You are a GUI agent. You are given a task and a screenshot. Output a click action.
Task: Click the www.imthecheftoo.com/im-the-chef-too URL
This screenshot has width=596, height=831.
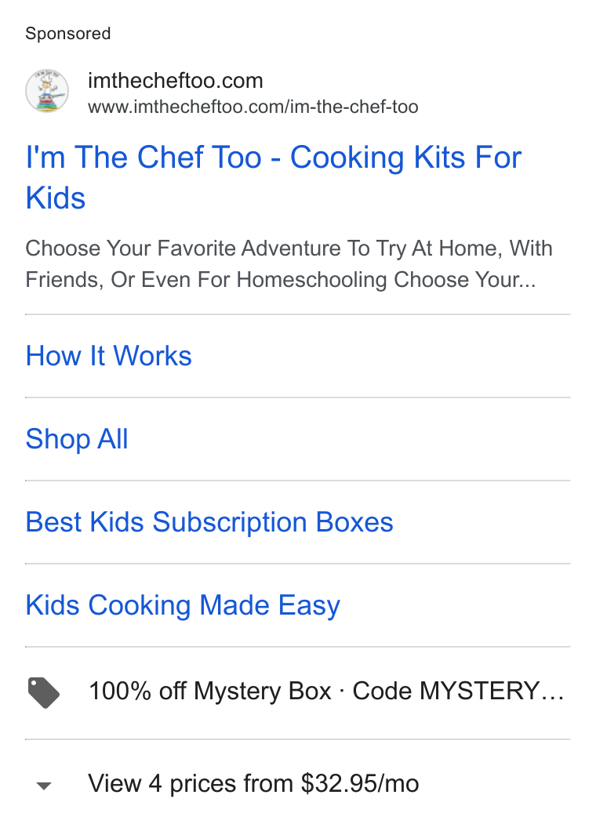(253, 107)
